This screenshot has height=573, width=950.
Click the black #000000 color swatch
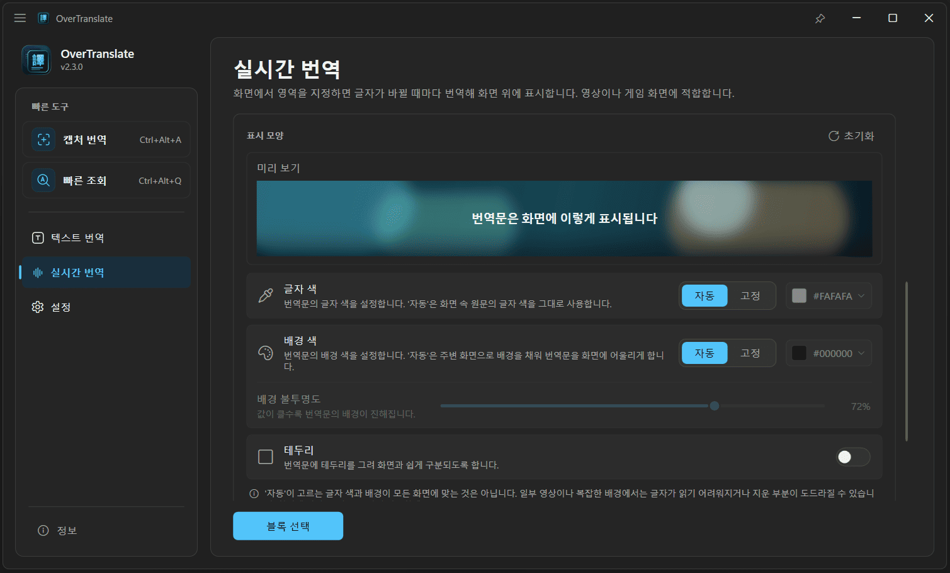click(x=799, y=353)
